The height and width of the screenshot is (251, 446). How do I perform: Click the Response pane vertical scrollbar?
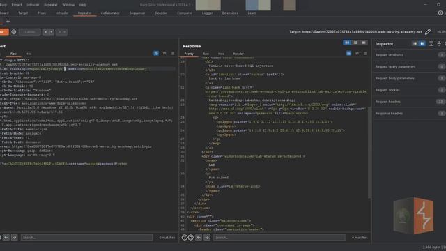click(x=369, y=152)
